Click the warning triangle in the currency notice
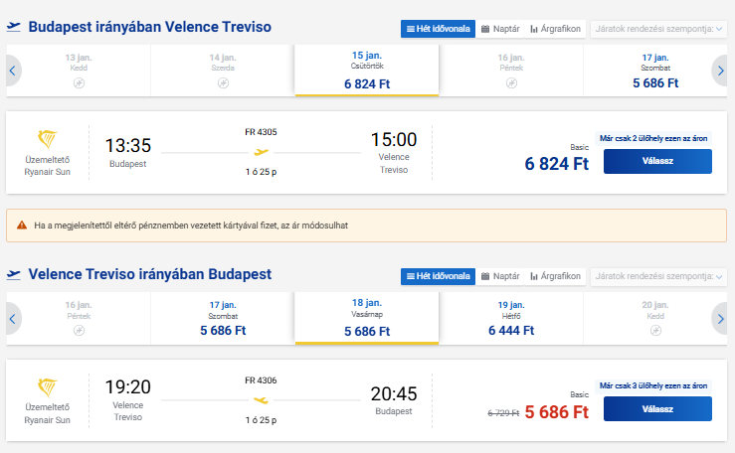This screenshot has width=735, height=453. (22, 226)
